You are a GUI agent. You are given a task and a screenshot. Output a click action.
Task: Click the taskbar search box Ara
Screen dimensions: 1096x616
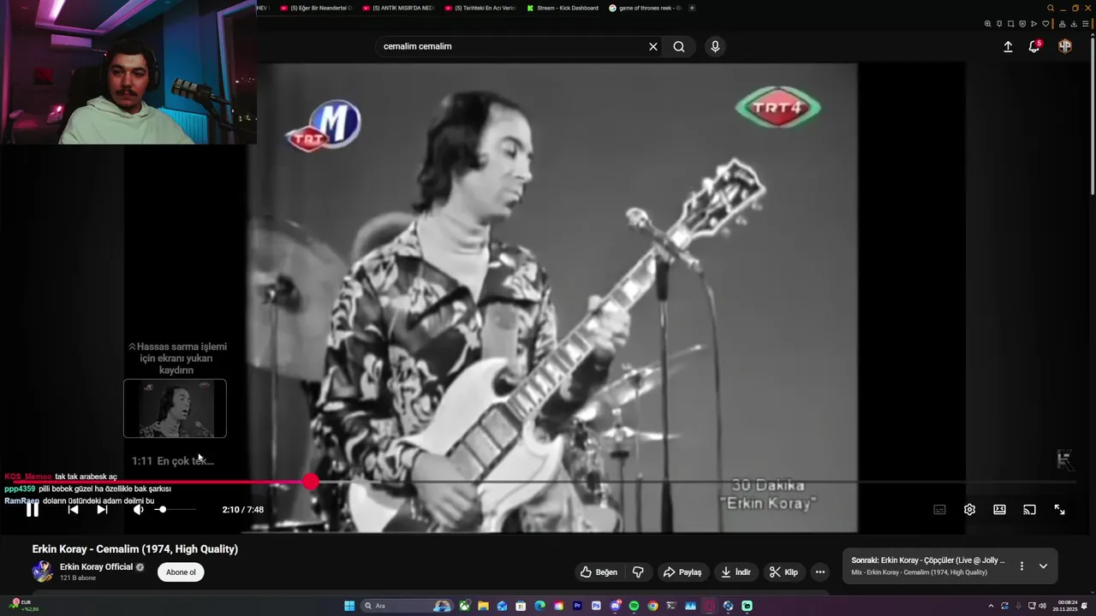[x=407, y=606]
